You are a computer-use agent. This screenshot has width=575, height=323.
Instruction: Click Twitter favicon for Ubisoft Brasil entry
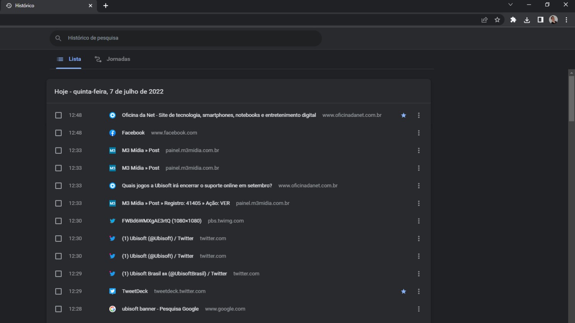pos(112,274)
